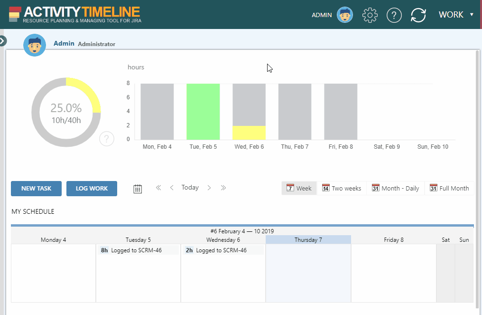The image size is (482, 315).
Task: Click the Activity Timeline logo
Action: [75, 15]
